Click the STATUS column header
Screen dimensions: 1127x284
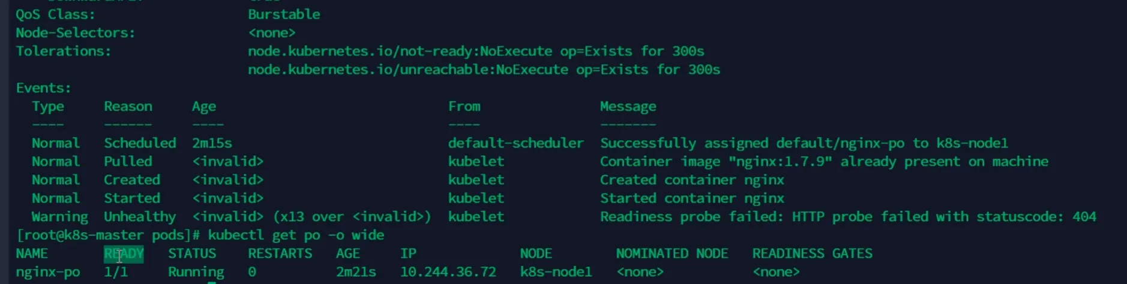(191, 253)
